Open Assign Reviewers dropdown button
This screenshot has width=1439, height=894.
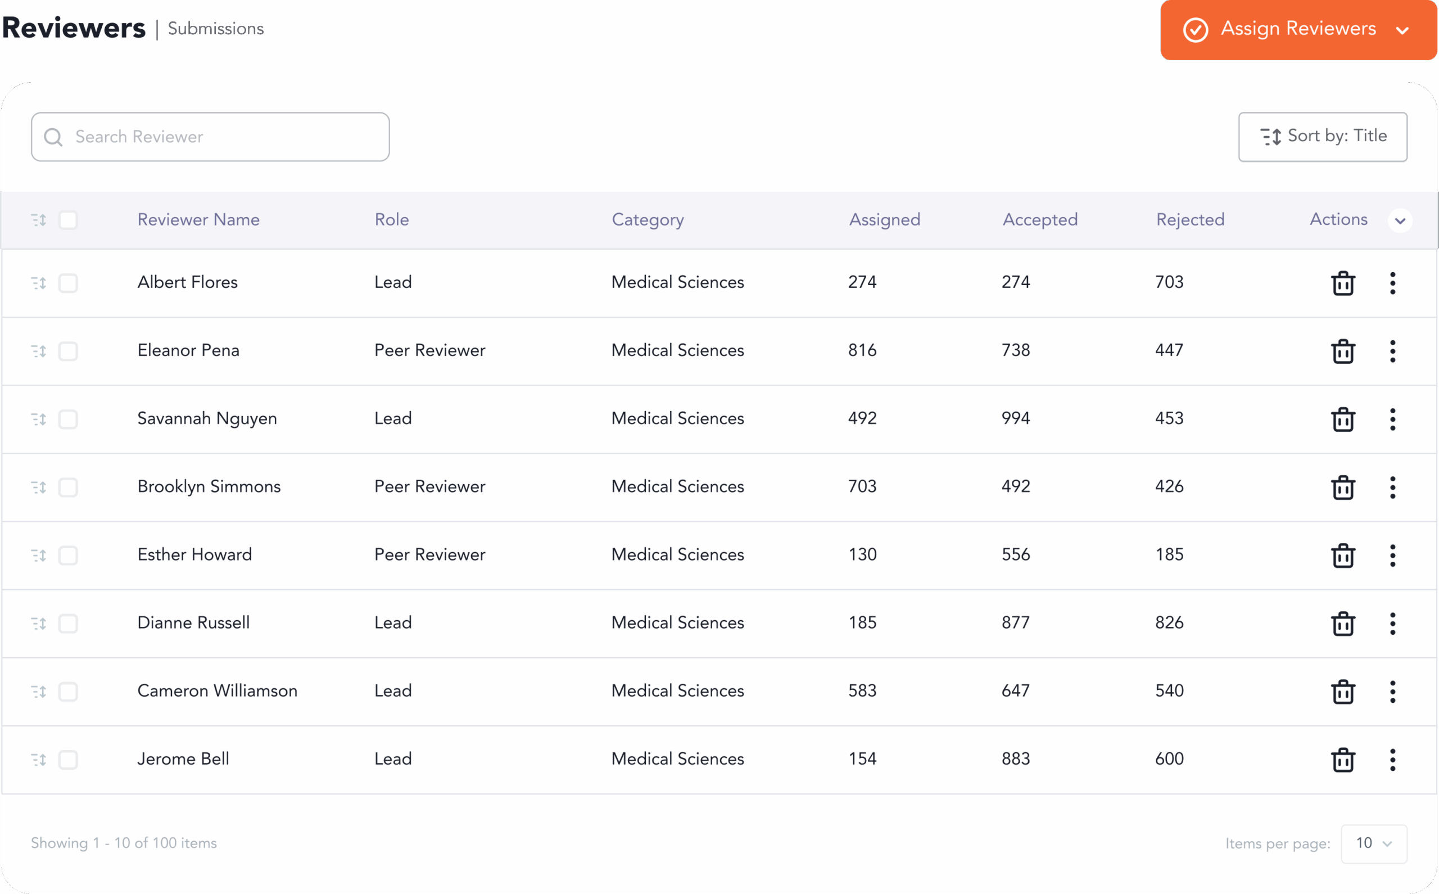point(1298,30)
